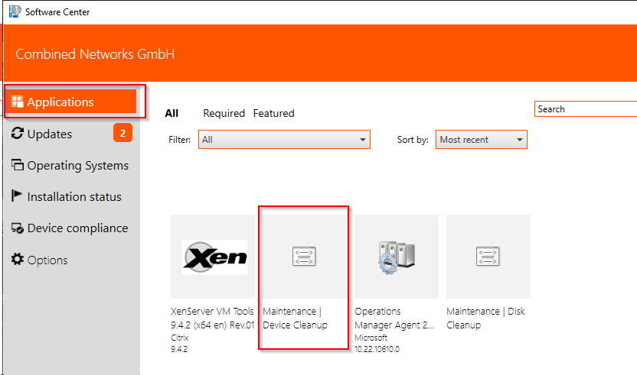Image resolution: width=637 pixels, height=375 pixels.
Task: Switch to the Required tab
Action: click(224, 113)
